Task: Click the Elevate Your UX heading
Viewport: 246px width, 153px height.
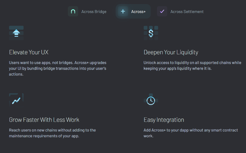Action: click(x=29, y=52)
